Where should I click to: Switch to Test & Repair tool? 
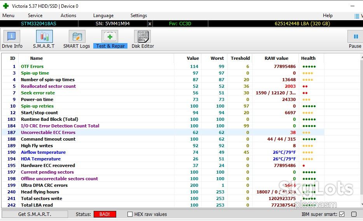point(110,39)
